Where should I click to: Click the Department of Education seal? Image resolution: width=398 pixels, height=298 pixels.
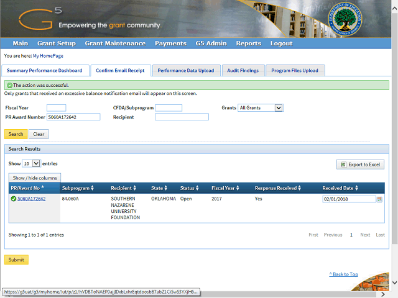pyautogui.click(x=345, y=19)
